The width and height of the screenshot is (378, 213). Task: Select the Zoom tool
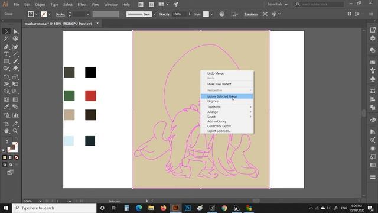coord(15,131)
